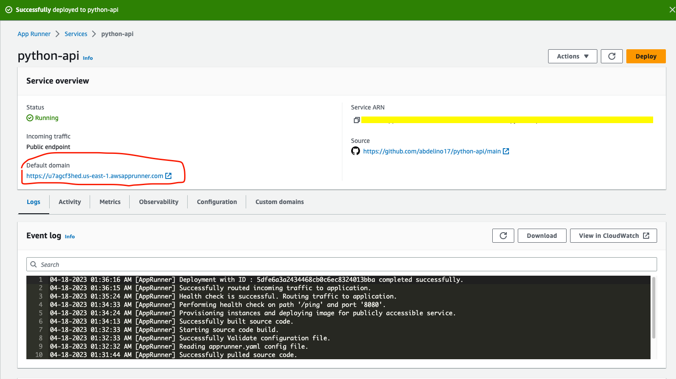Click the external link icon on the source repository
Image resolution: width=676 pixels, height=379 pixels.
pyautogui.click(x=506, y=151)
